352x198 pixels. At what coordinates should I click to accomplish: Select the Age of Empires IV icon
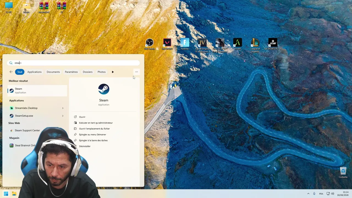pyautogui.click(x=202, y=45)
